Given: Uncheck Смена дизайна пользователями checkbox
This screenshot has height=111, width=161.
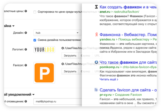Looking at the screenshot, I should point(35,40).
